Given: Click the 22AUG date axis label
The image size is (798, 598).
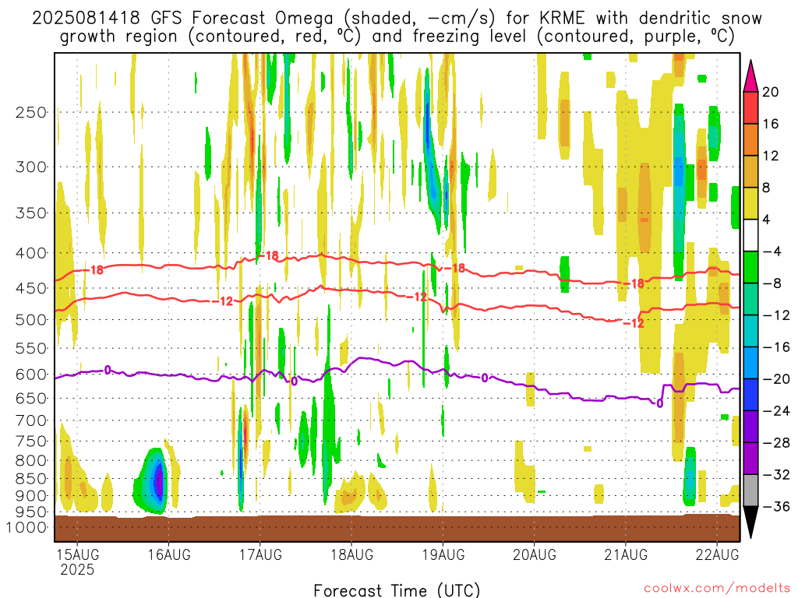Looking at the screenshot, I should pyautogui.click(x=717, y=554).
